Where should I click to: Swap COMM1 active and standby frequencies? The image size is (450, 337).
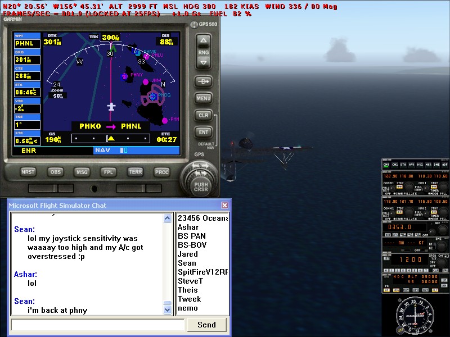[x=399, y=187]
